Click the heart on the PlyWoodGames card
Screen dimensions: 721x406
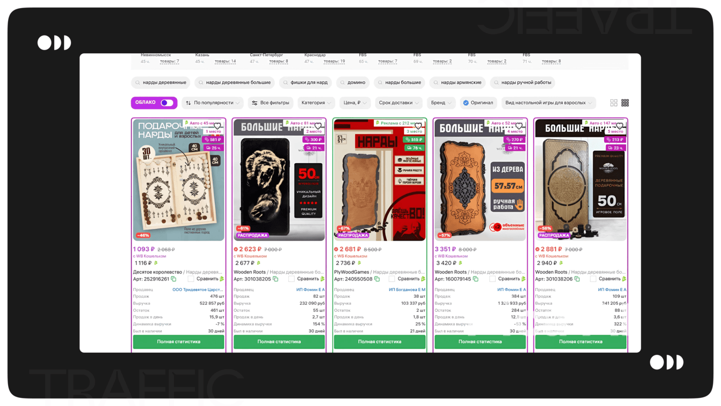click(419, 126)
